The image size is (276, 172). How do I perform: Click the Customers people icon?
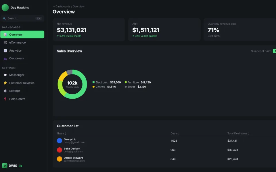(5, 58)
